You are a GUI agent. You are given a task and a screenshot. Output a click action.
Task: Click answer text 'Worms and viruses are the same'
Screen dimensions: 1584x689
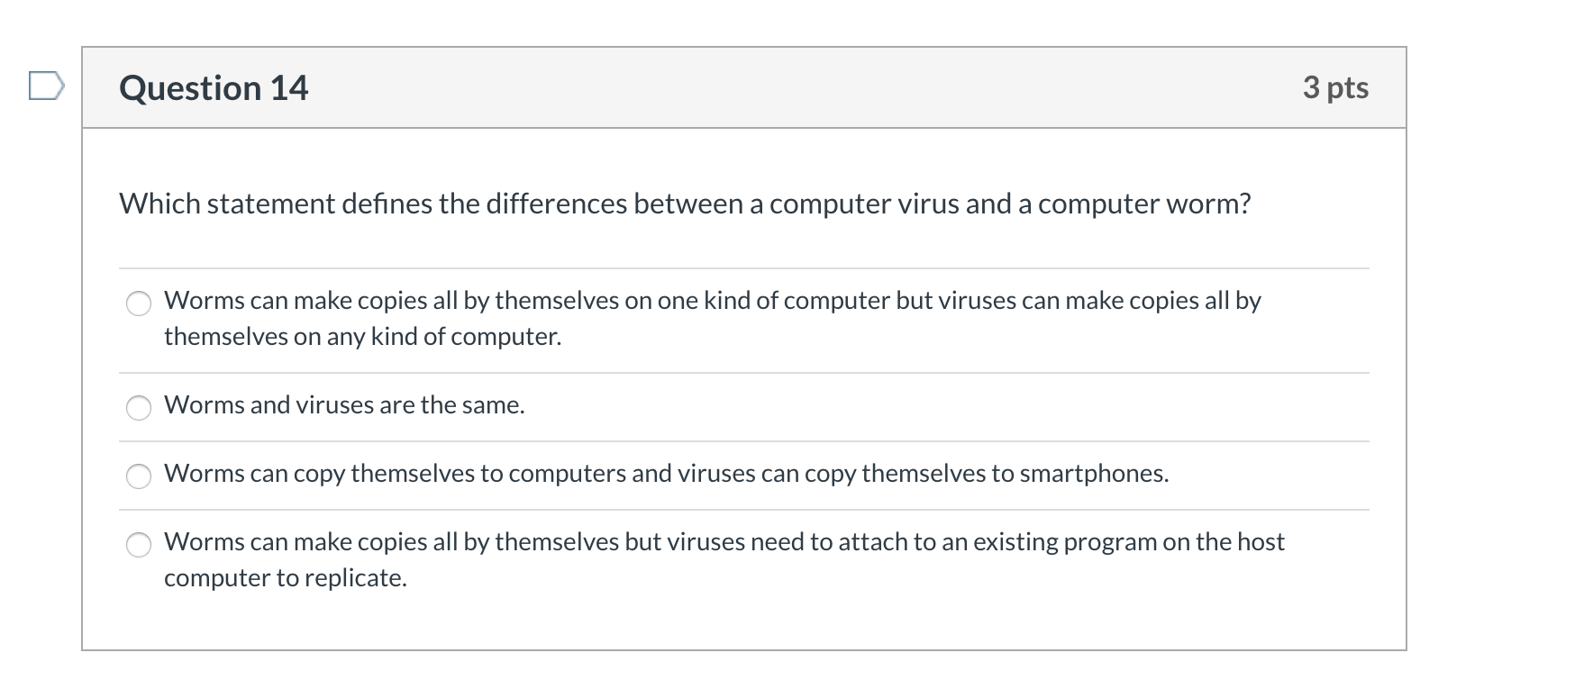344,404
